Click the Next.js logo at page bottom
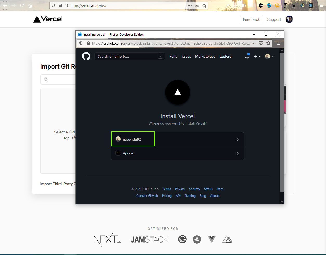 [107, 239]
